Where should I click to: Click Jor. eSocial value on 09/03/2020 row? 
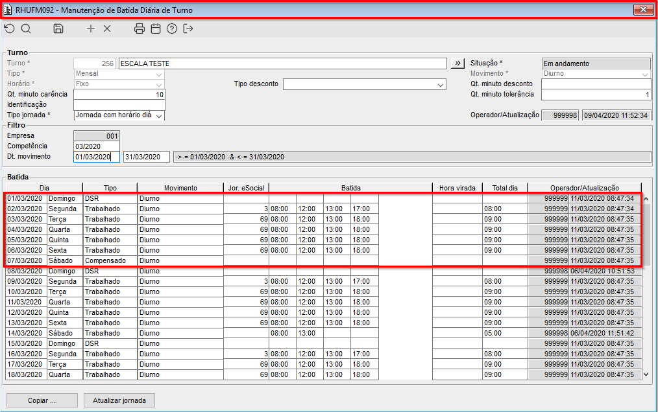[x=247, y=281]
